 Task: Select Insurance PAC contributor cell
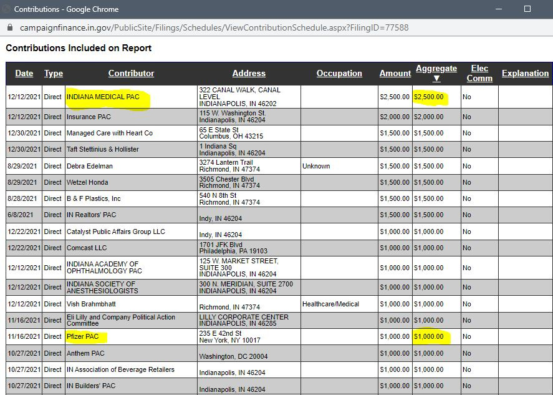pos(131,117)
